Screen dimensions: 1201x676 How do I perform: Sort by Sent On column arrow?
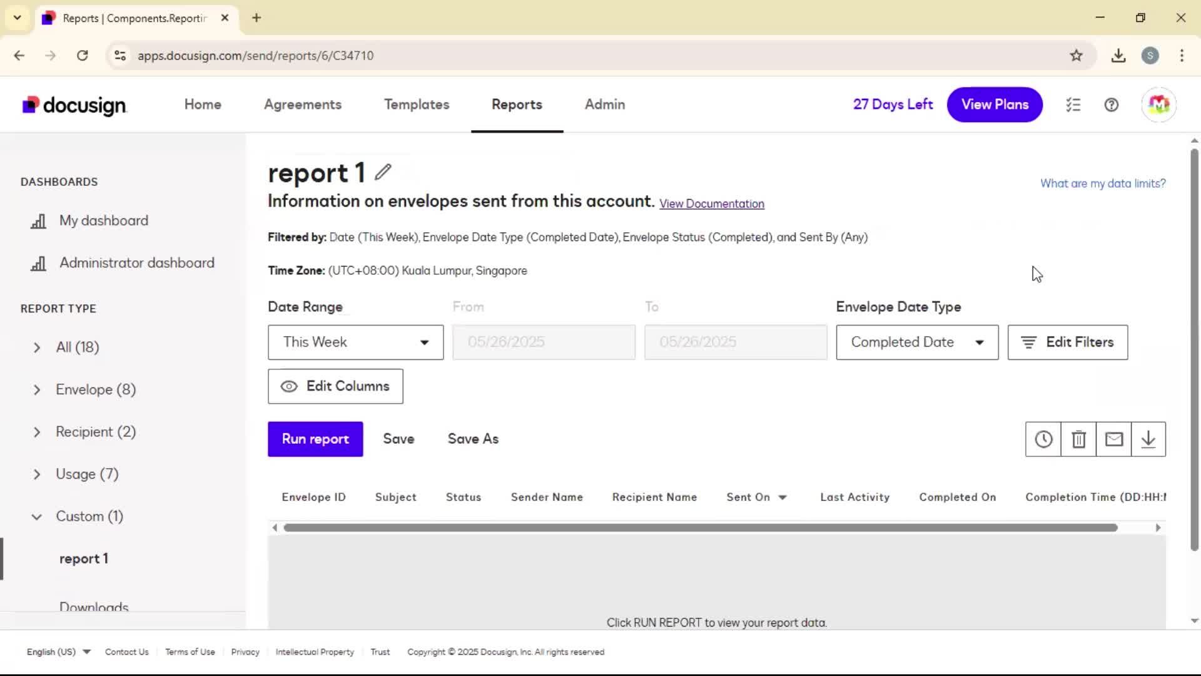[782, 498]
